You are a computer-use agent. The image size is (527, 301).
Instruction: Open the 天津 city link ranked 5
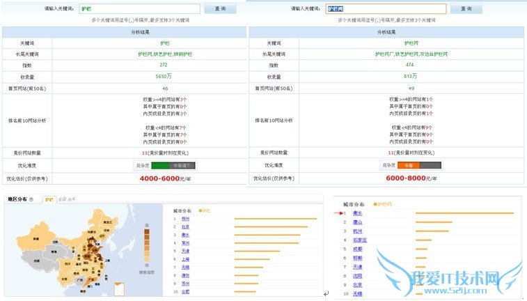(185, 251)
